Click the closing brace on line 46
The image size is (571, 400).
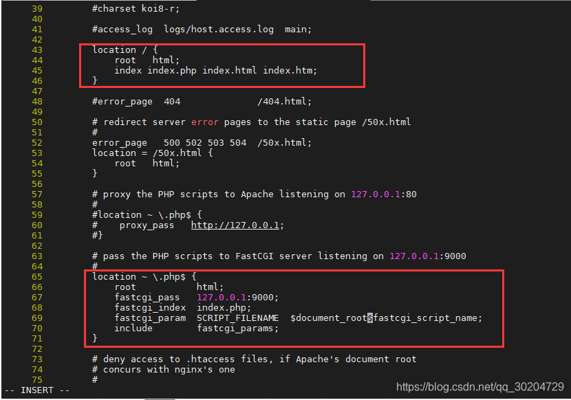(x=95, y=81)
